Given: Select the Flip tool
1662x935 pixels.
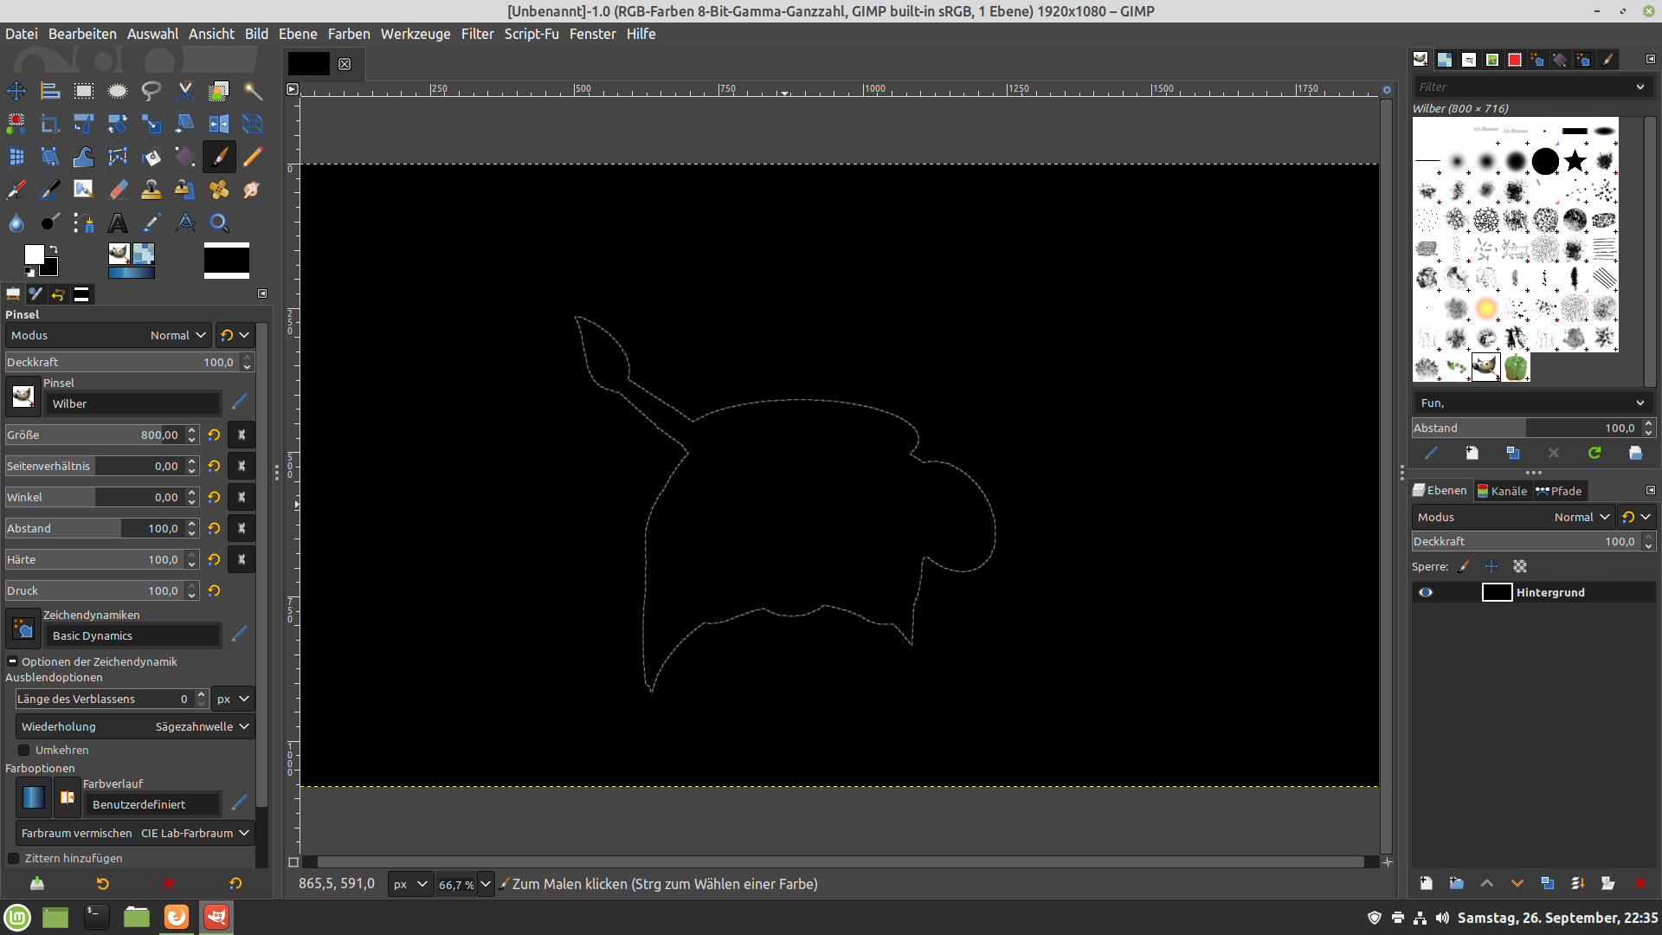Looking at the screenshot, I should [x=219, y=124].
